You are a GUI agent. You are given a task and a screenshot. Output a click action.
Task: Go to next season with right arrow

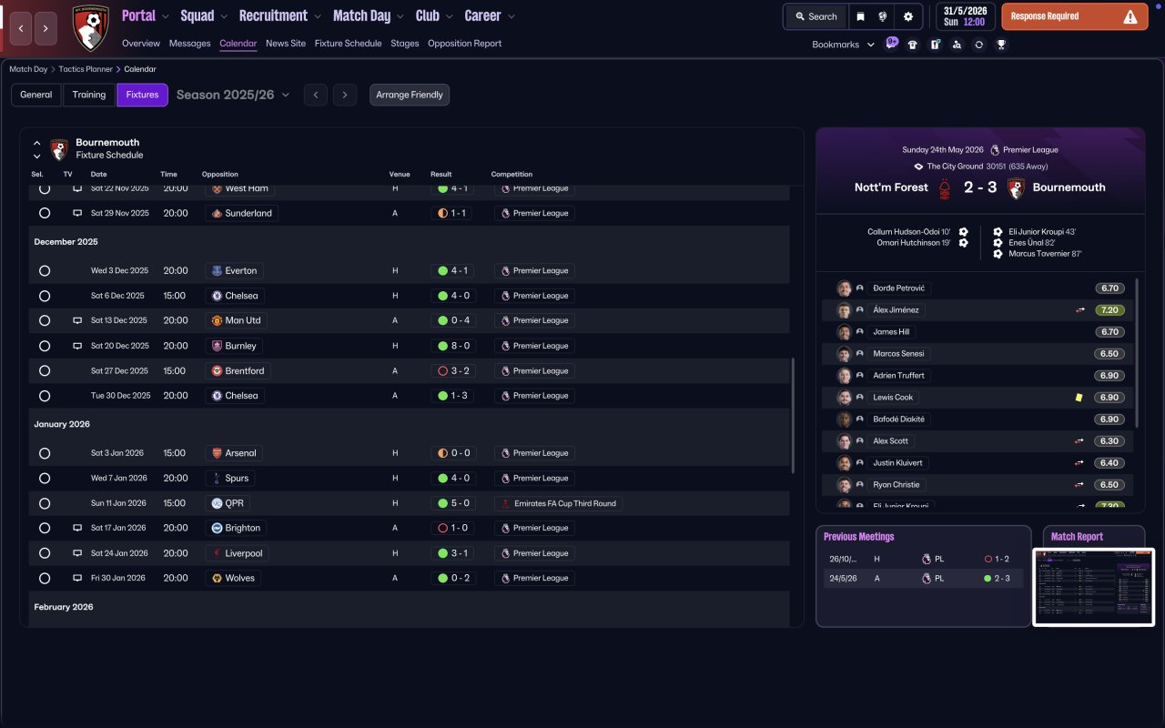(344, 95)
